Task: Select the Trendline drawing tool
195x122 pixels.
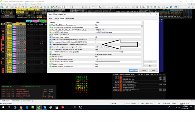Action: [79, 7]
